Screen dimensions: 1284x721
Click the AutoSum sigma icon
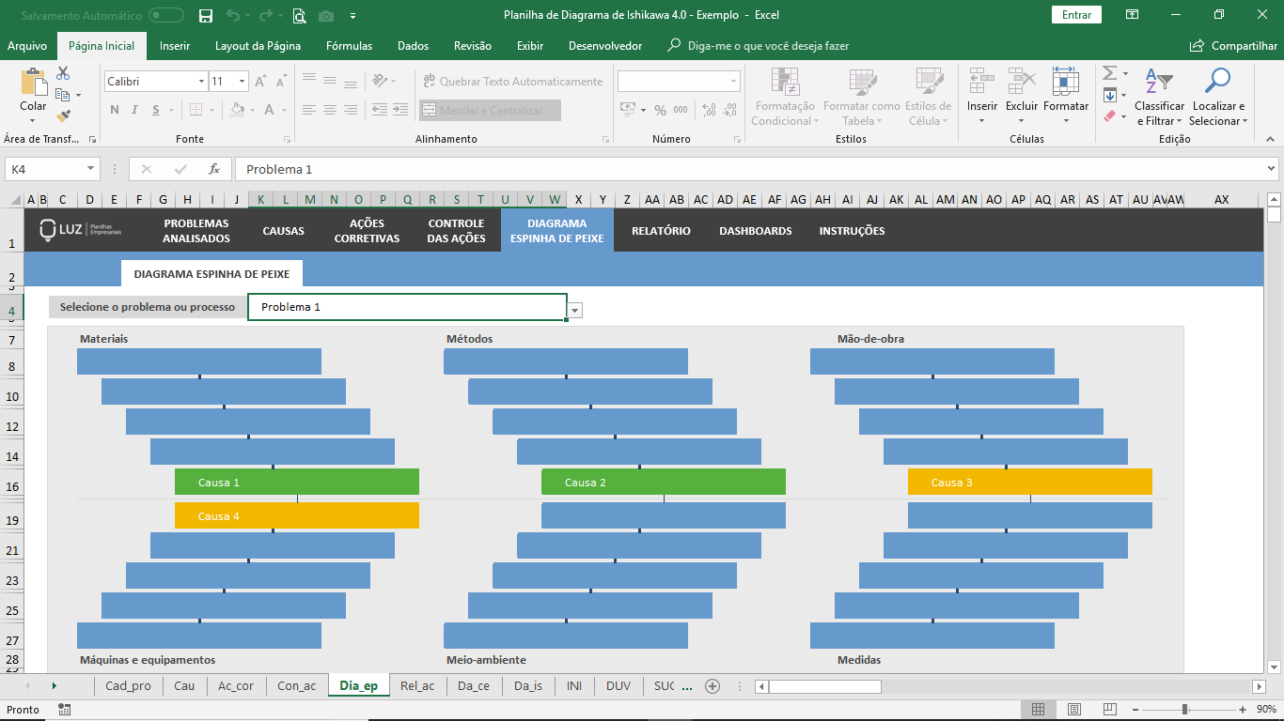point(1109,73)
